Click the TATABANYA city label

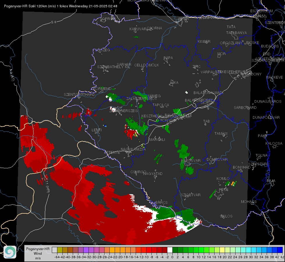236,33
